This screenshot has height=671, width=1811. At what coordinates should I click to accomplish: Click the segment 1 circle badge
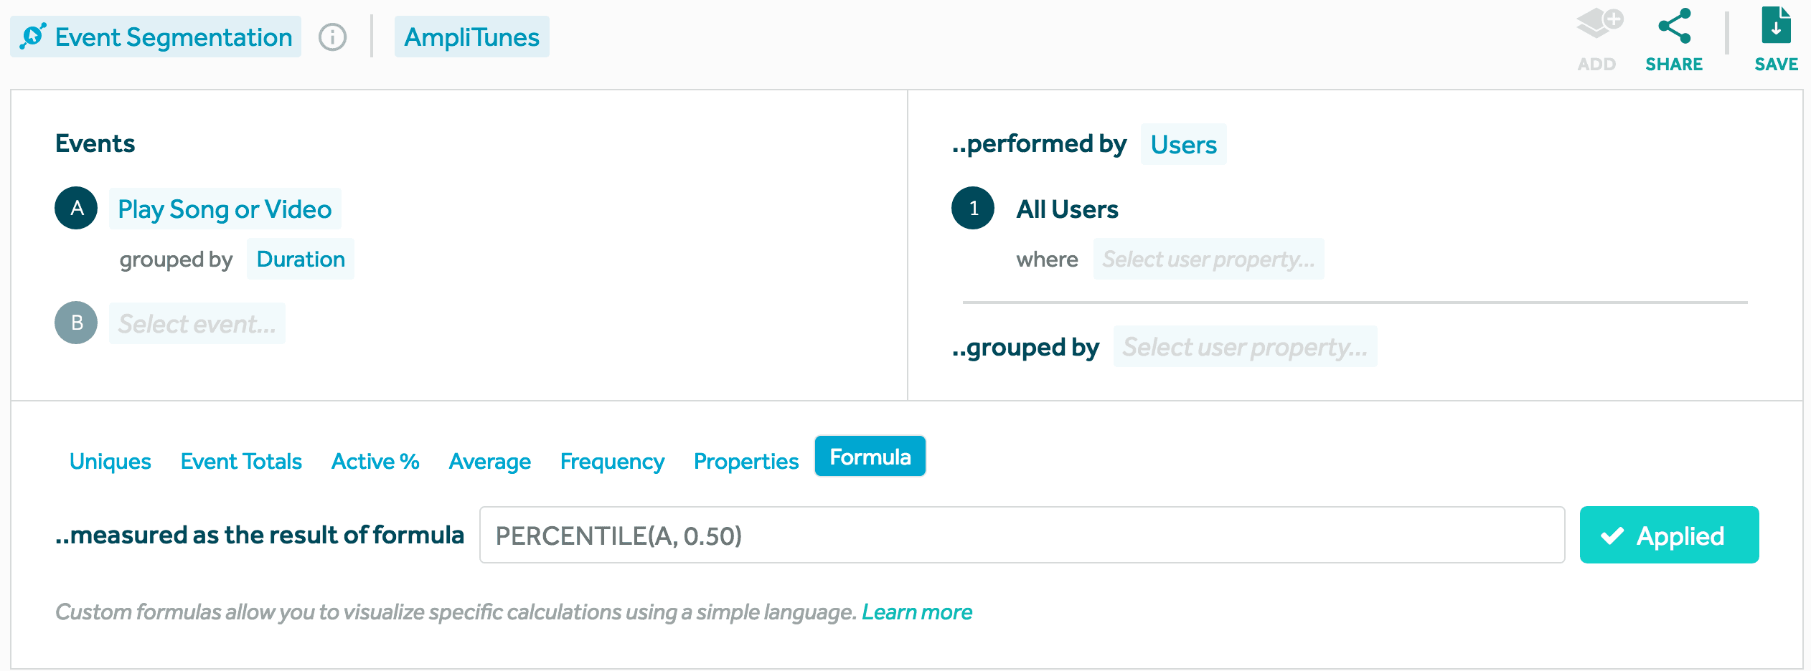point(973,209)
